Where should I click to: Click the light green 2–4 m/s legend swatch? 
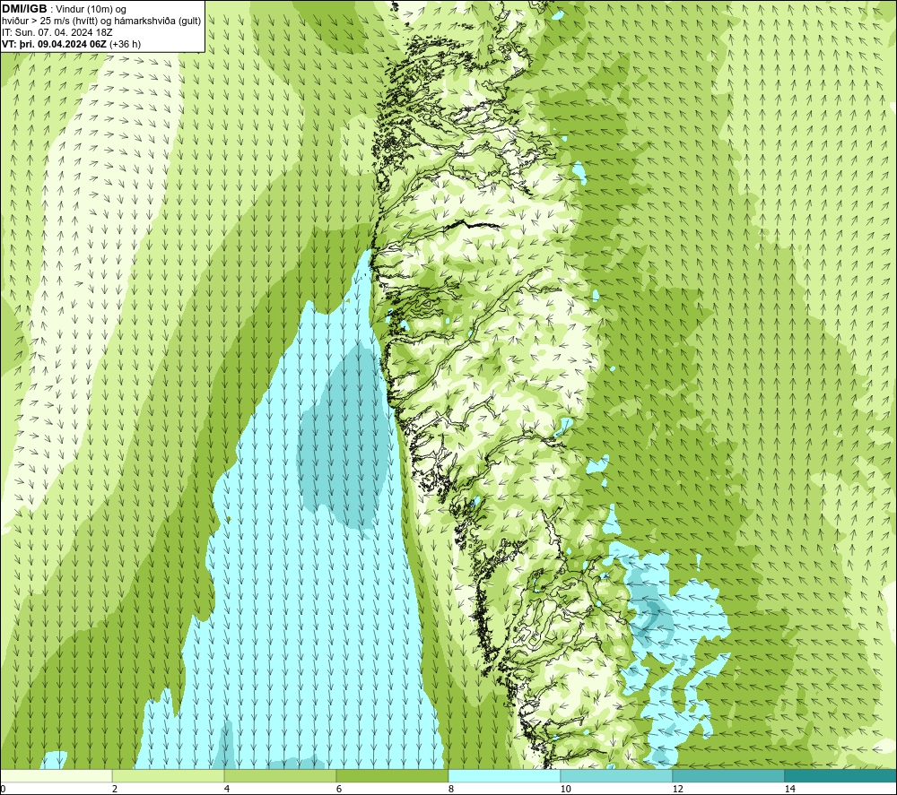[169, 775]
